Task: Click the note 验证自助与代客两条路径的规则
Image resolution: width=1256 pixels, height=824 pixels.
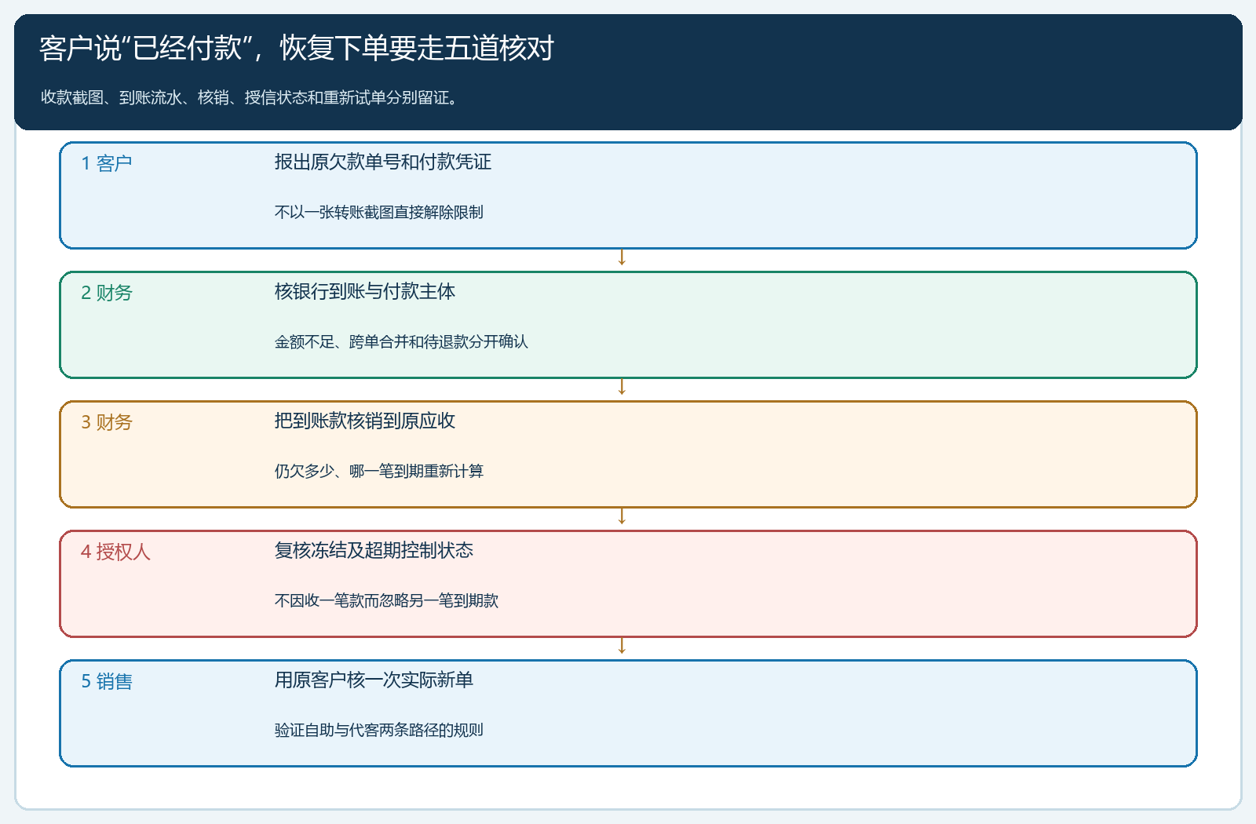Action: [x=379, y=730]
